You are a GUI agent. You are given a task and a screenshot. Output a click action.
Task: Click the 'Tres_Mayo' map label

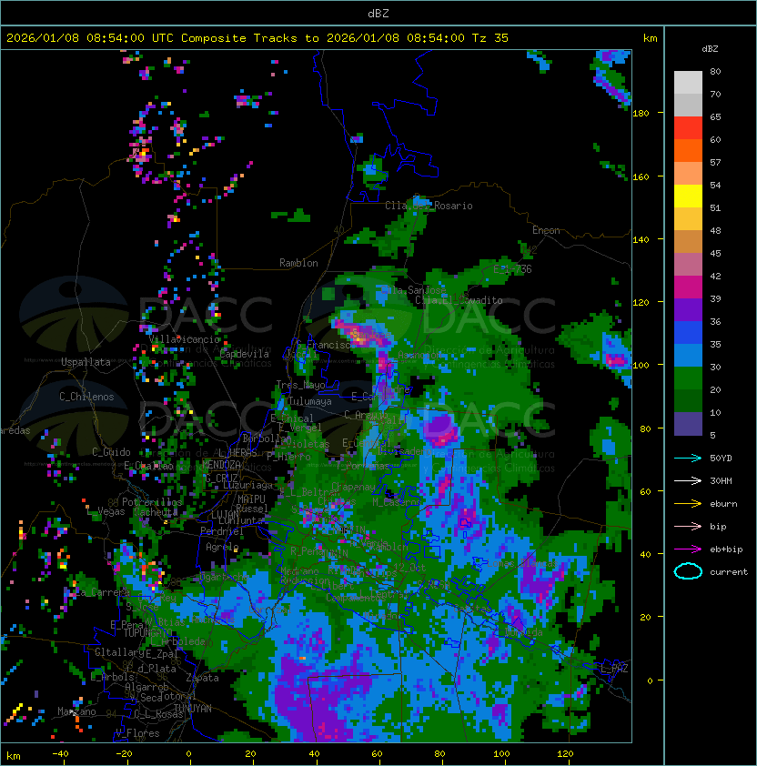(x=300, y=385)
